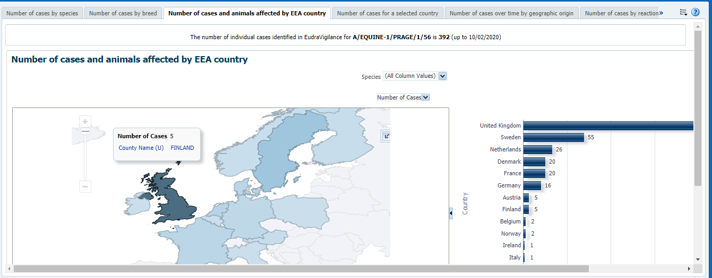The image size is (712, 278).
Task: Click the vertical scrollbar down arrow
Action: 698,259
